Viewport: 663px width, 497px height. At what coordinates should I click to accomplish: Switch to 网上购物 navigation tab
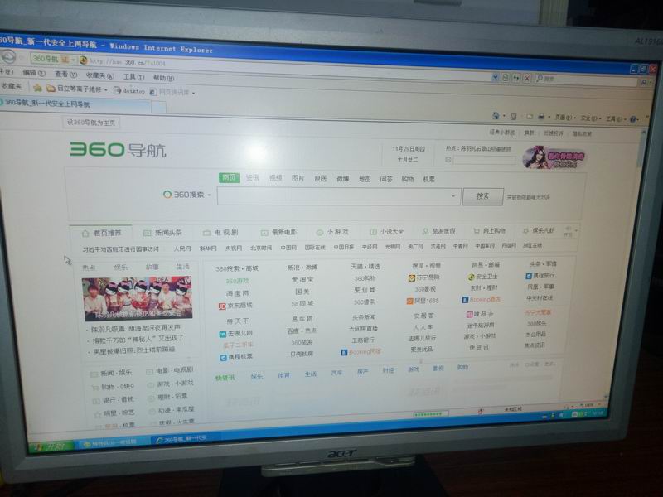click(489, 231)
